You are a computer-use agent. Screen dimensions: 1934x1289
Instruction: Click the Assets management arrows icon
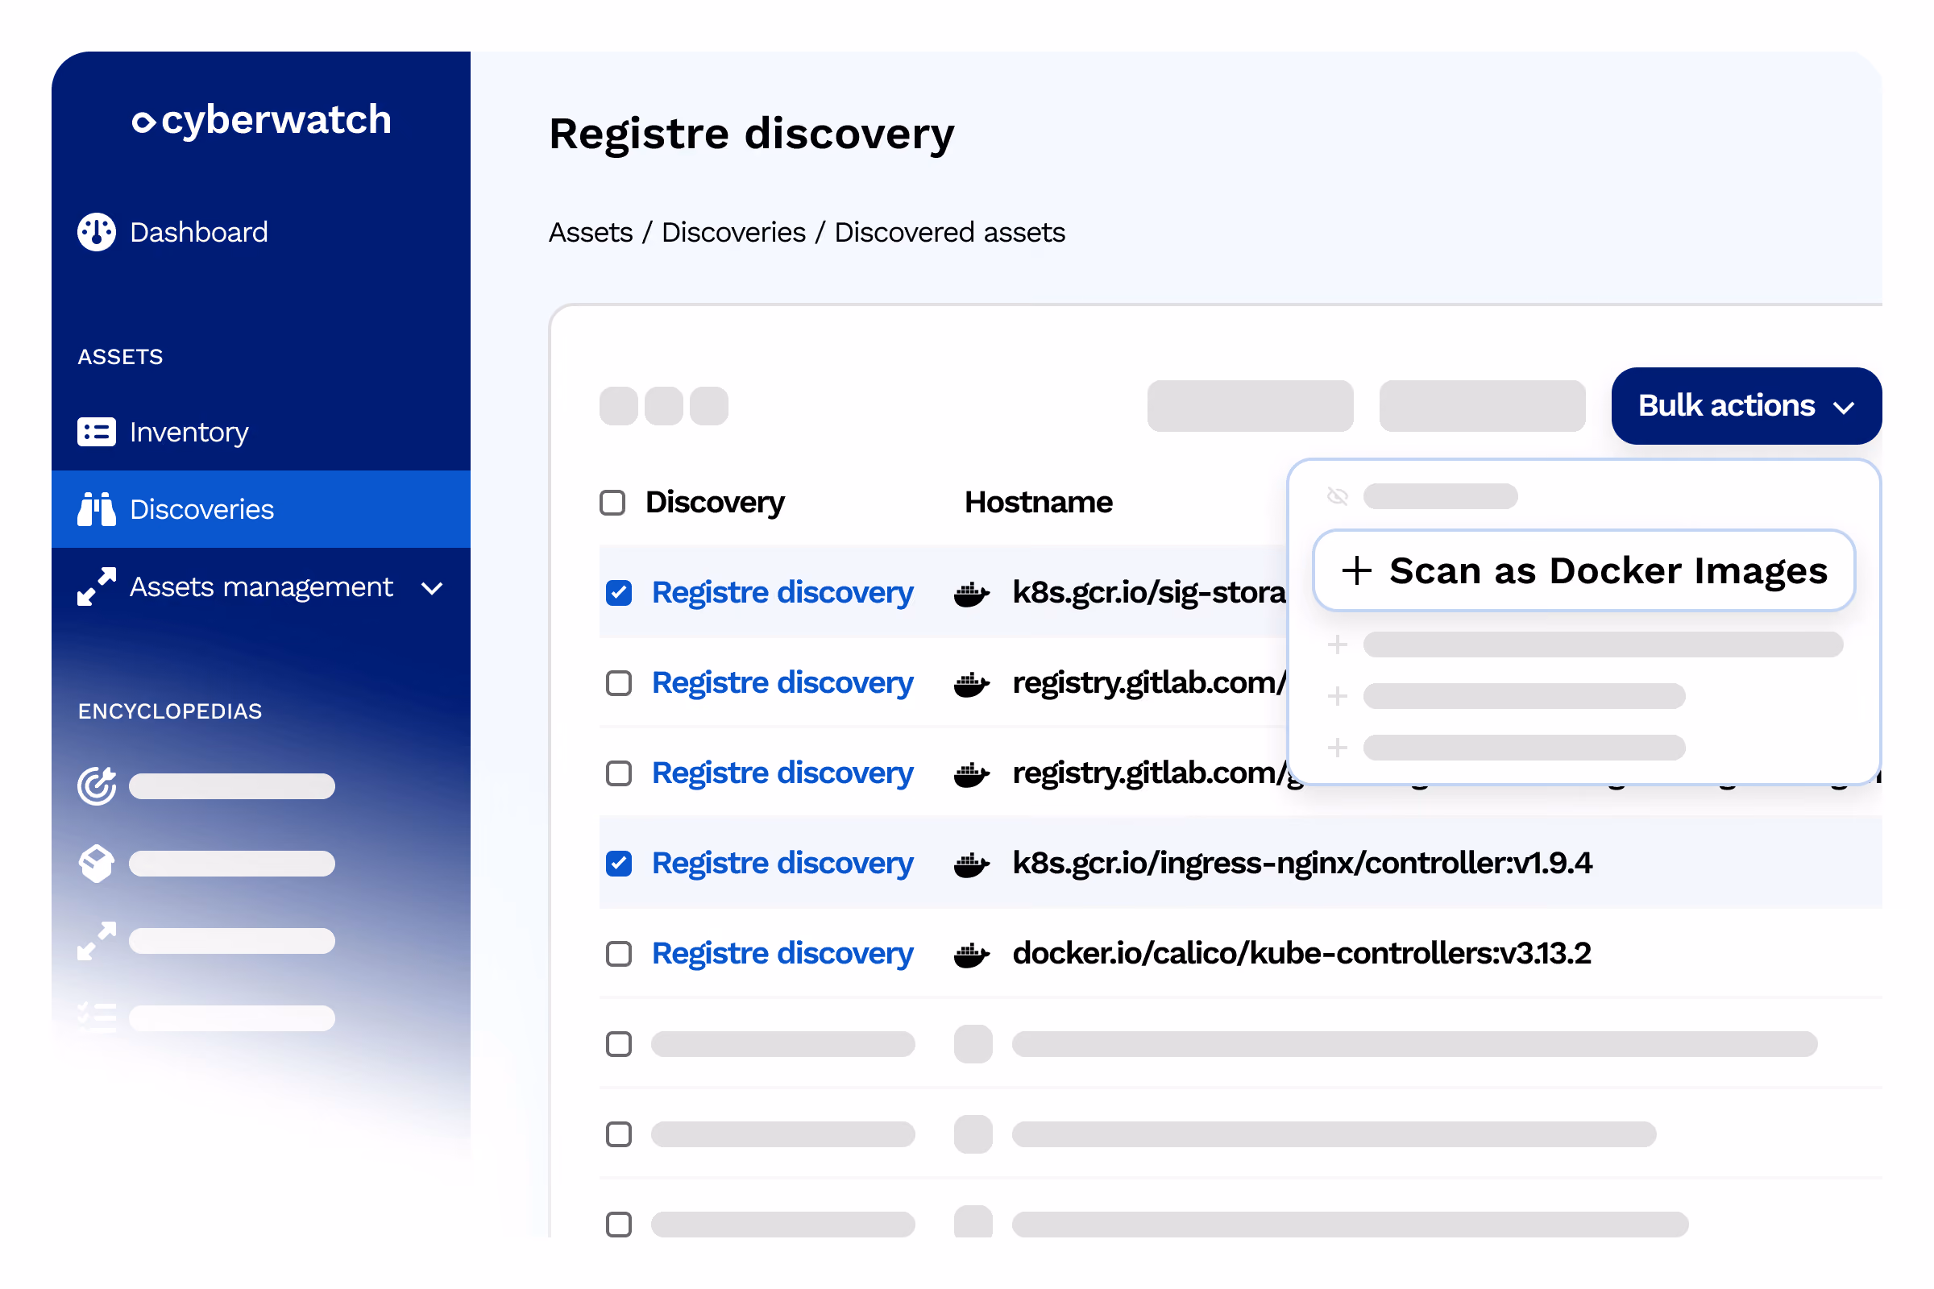[96, 586]
